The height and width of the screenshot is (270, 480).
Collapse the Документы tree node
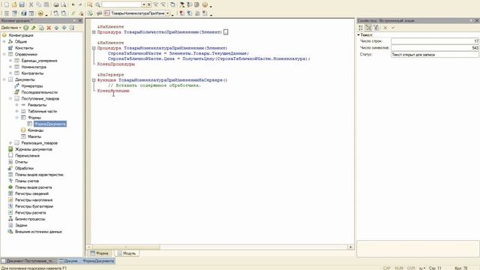coord(4,79)
